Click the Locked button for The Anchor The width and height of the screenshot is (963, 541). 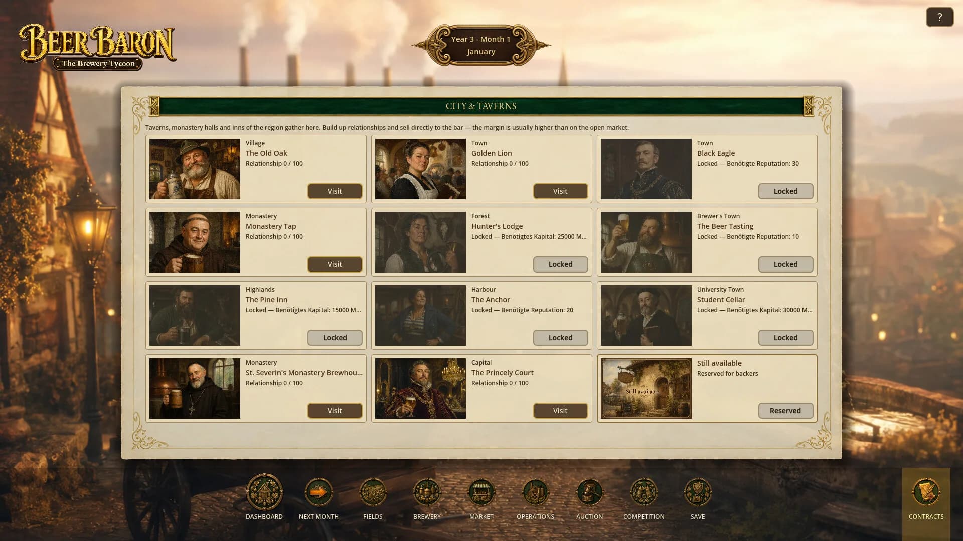click(560, 338)
